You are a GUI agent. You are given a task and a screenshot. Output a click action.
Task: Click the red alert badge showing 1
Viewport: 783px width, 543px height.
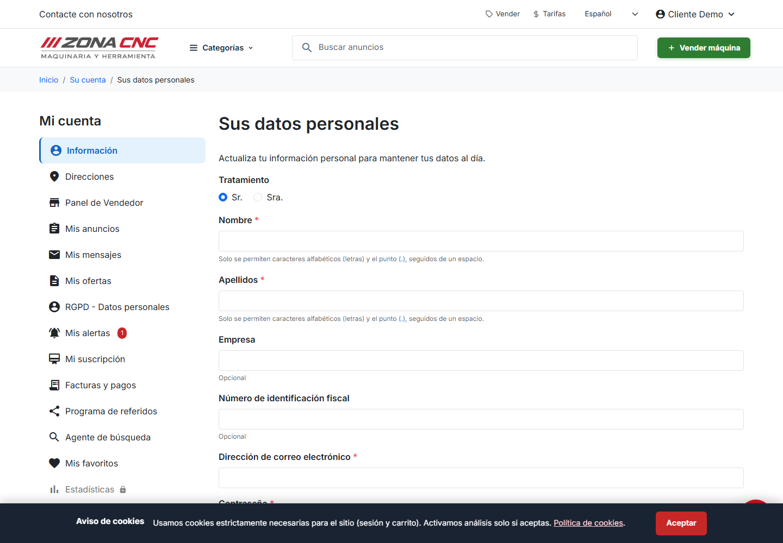(x=122, y=333)
